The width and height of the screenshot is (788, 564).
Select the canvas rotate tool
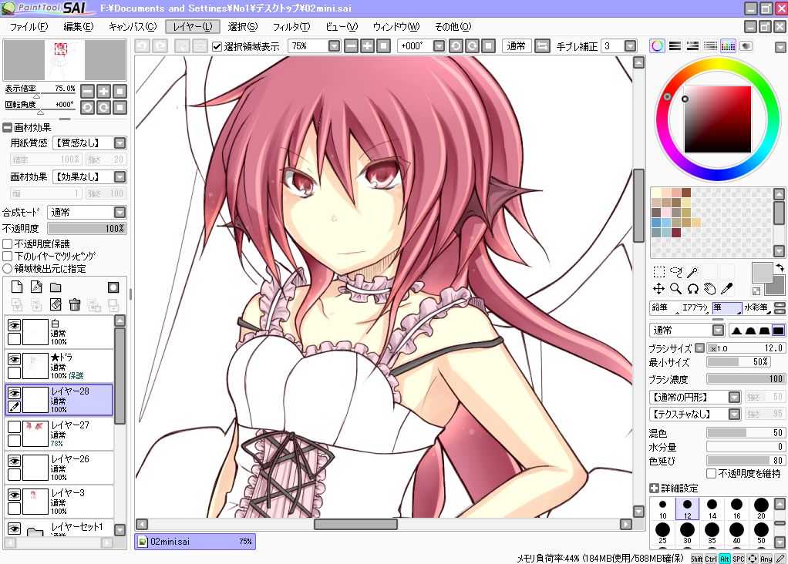point(693,289)
